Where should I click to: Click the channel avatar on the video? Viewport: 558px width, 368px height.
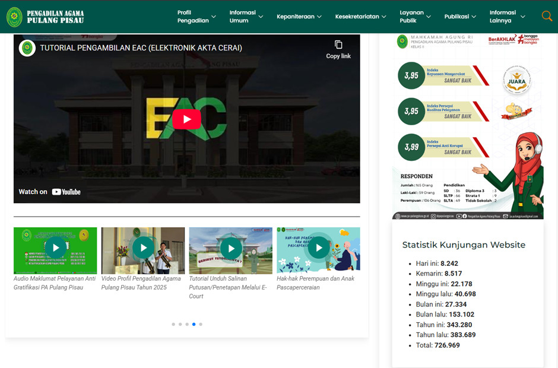(27, 48)
